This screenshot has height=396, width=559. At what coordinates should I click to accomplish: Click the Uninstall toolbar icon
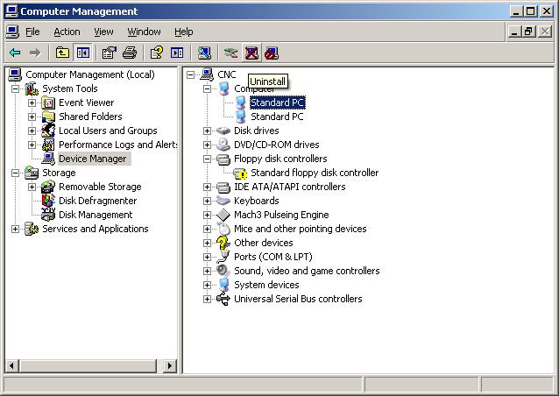[x=251, y=53]
